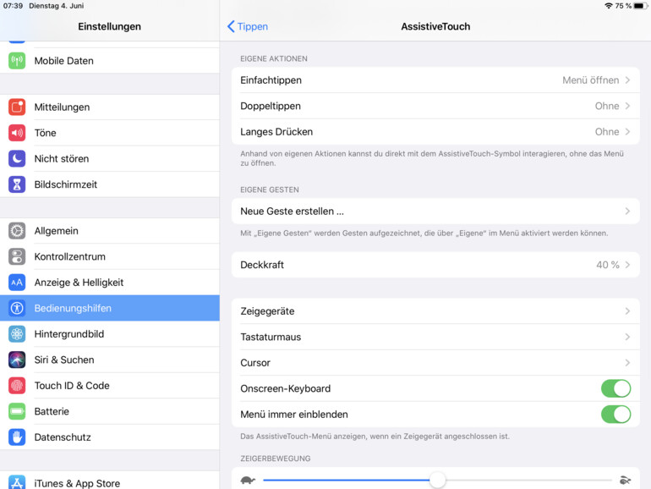Open the Deckkraft 40 % setting chevron

pos(627,265)
